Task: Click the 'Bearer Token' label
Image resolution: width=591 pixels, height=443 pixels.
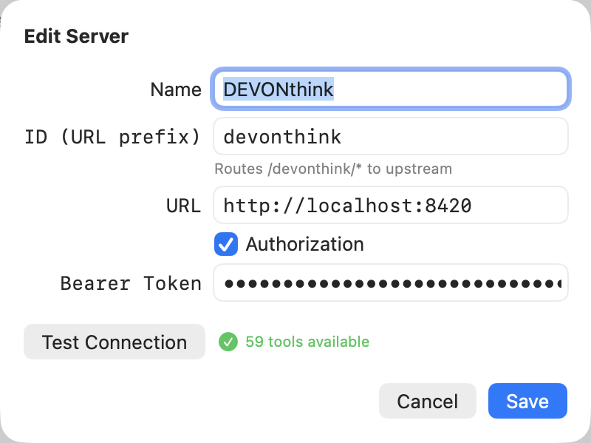Action: coord(131,283)
